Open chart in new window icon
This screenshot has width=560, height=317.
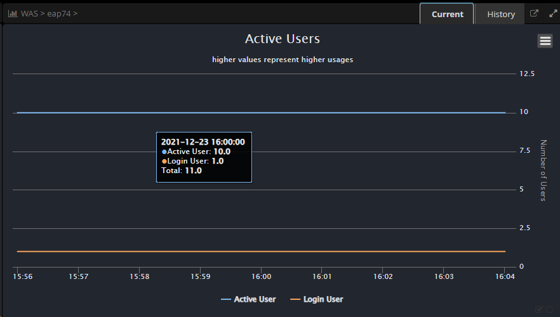(x=535, y=13)
